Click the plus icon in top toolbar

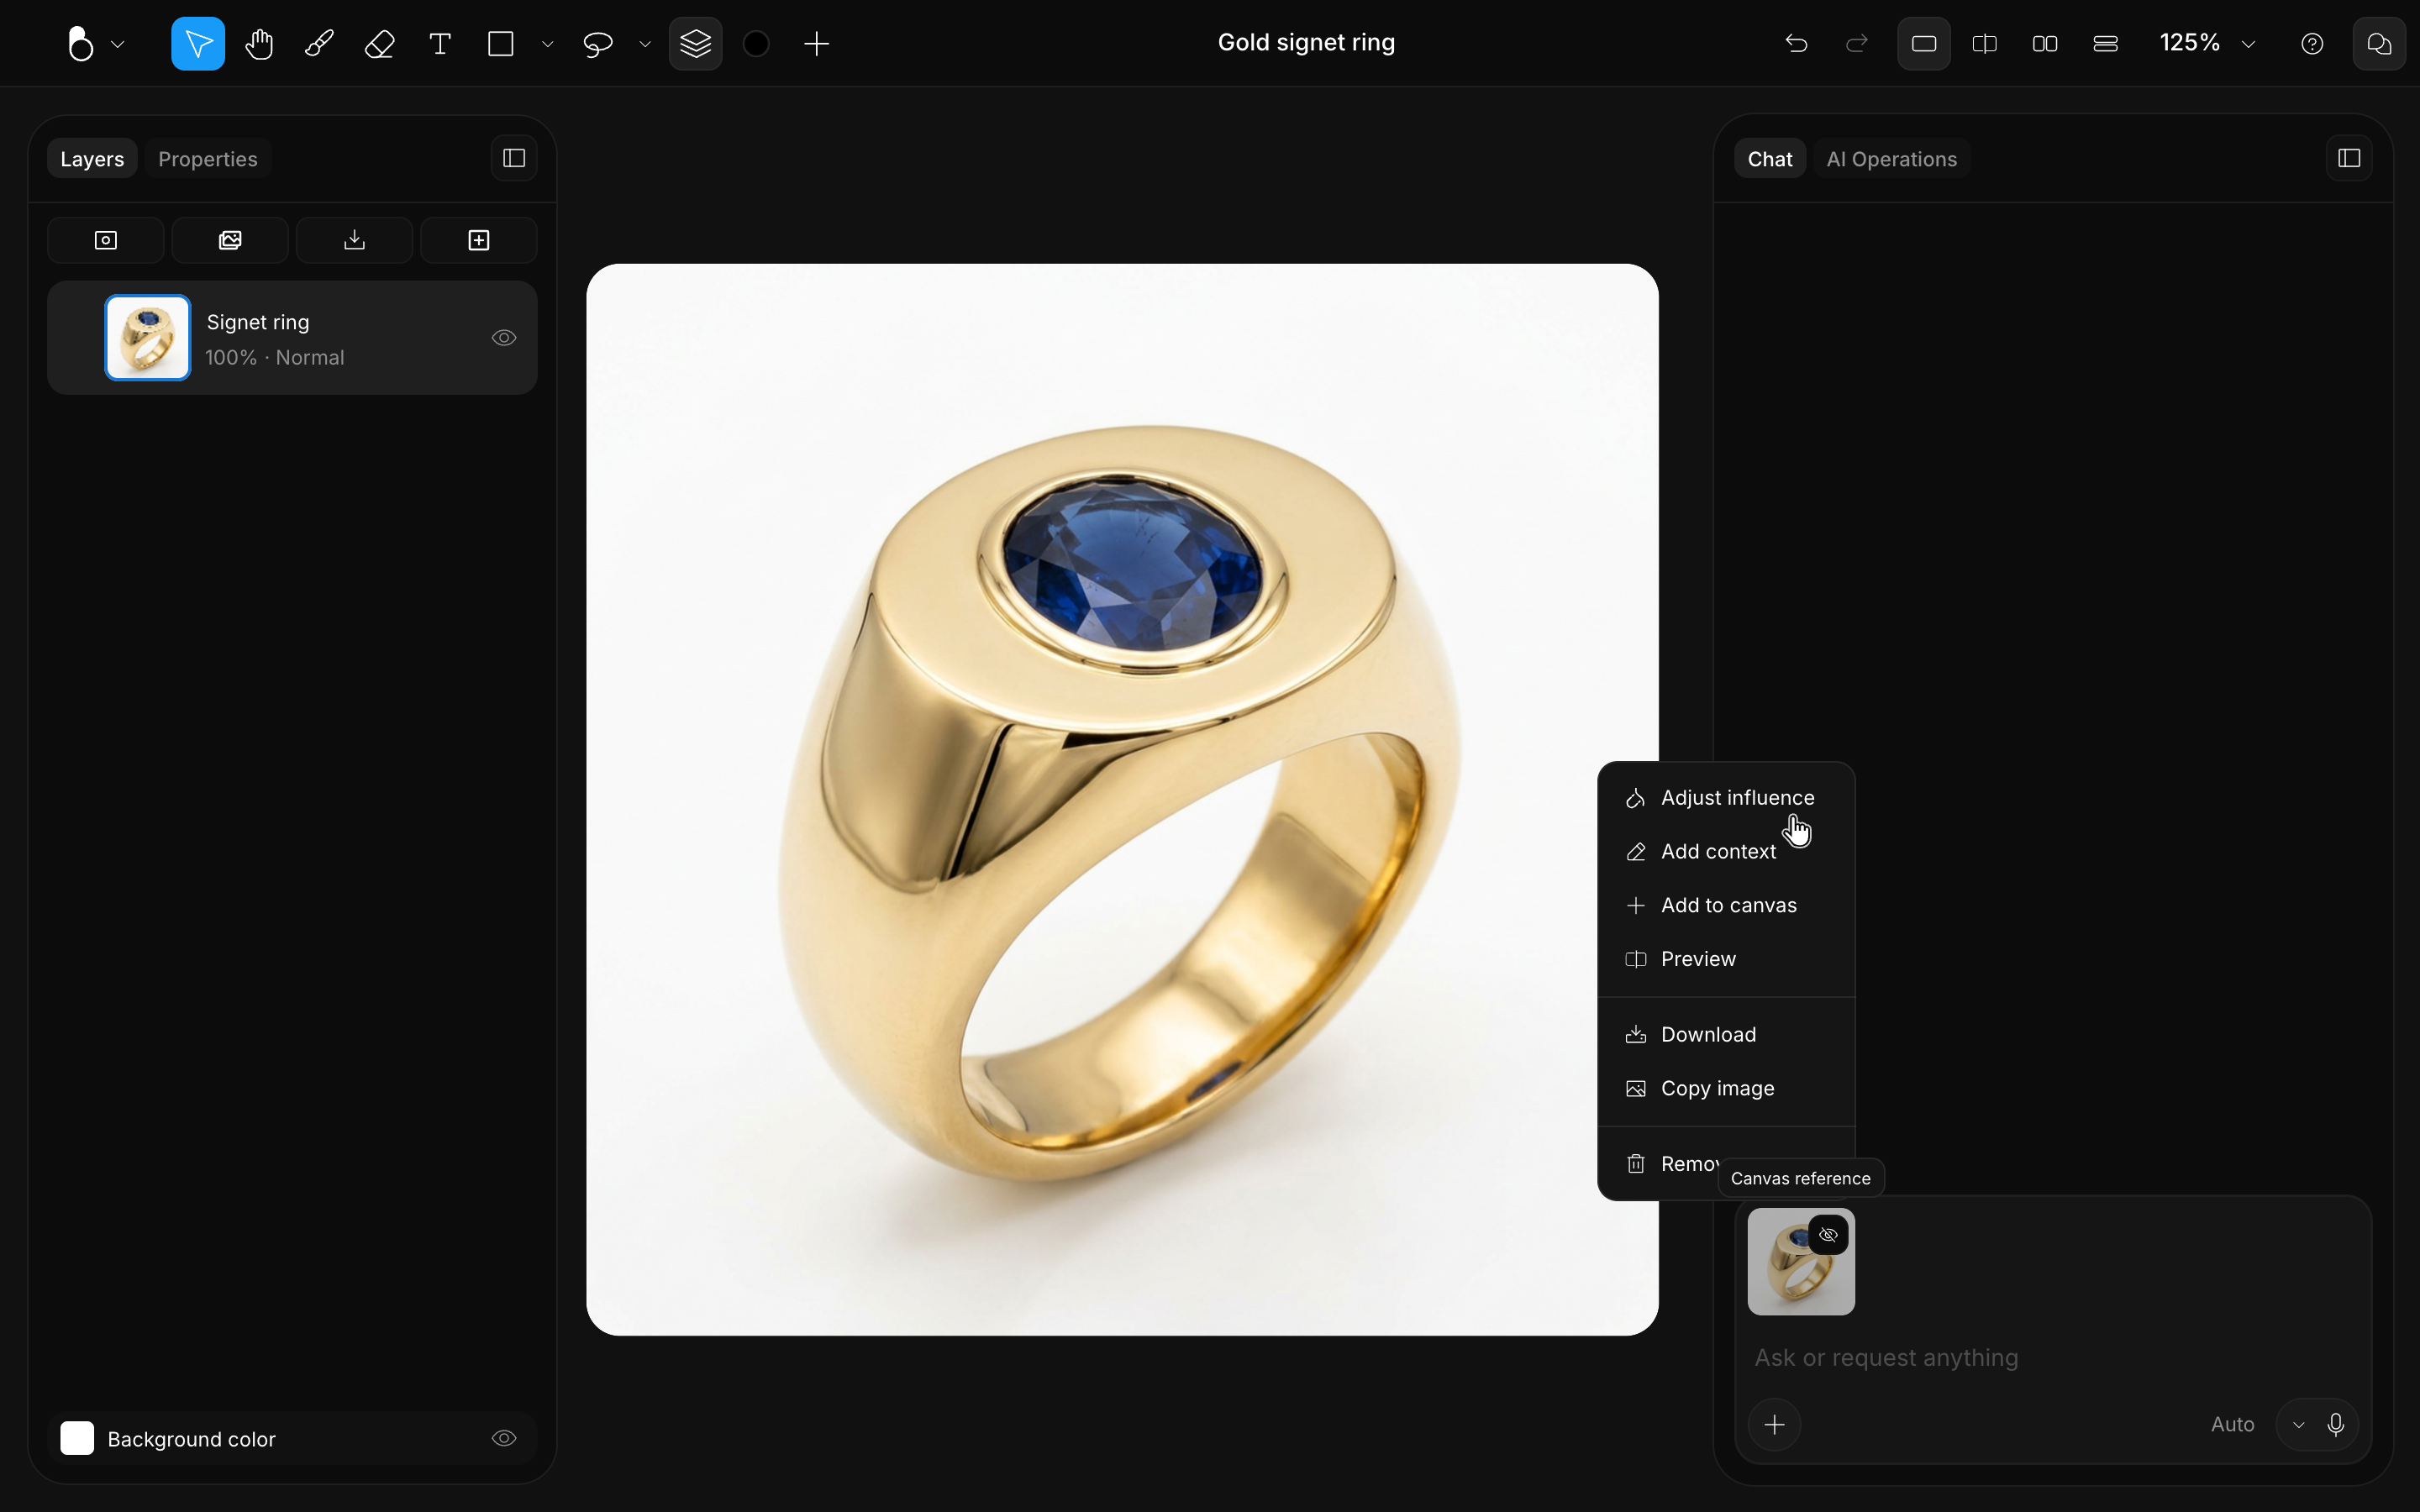pyautogui.click(x=817, y=44)
